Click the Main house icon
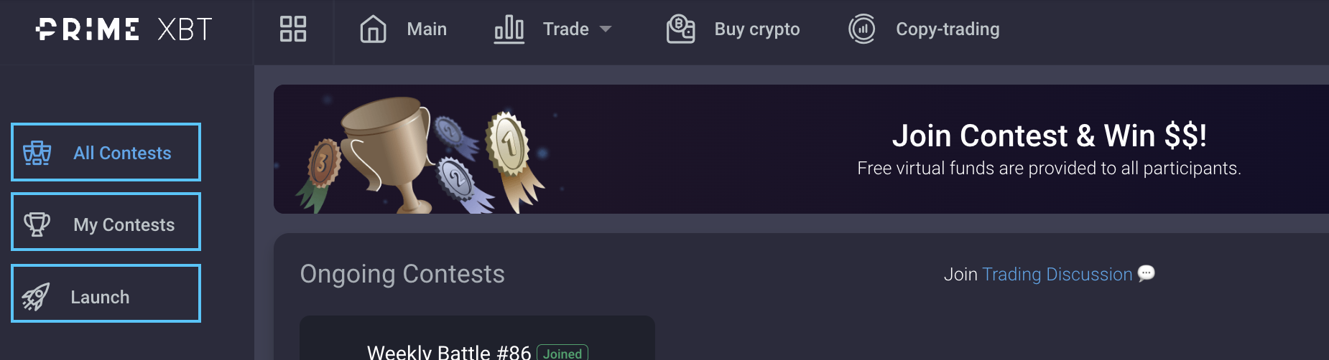The image size is (1329, 360). pyautogui.click(x=373, y=29)
